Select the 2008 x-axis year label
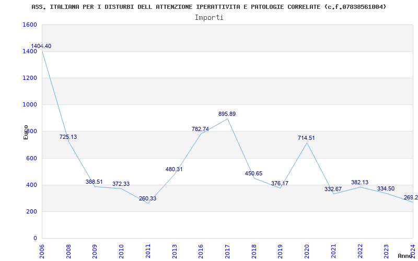The image size is (418, 261). pos(68,252)
